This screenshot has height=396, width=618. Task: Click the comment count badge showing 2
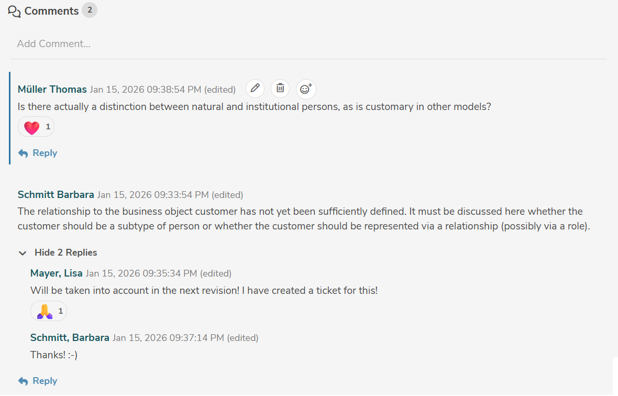tap(90, 10)
